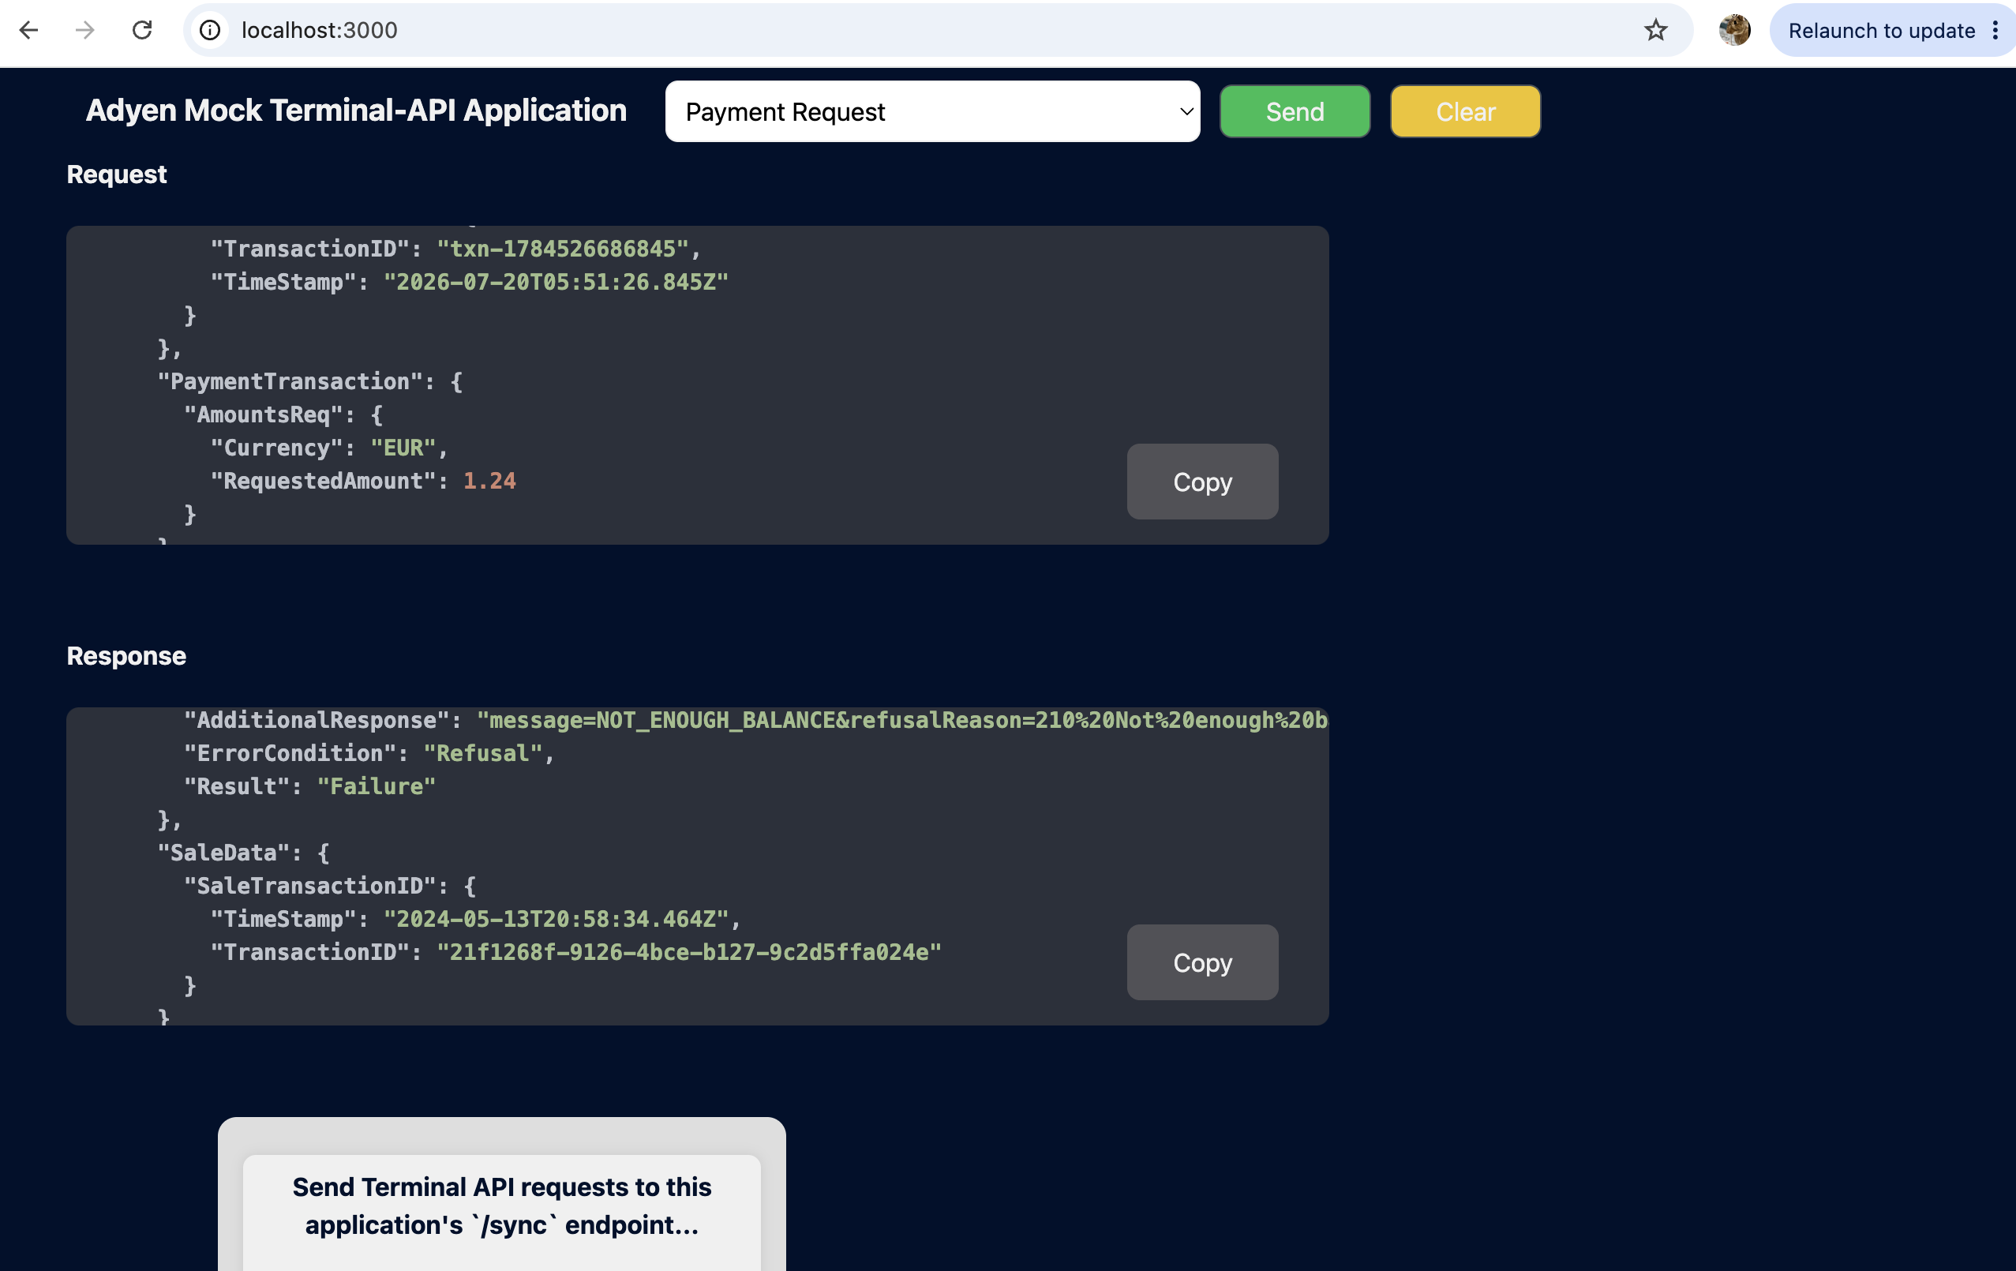This screenshot has width=2016, height=1271.
Task: Open the Chrome profile avatar
Action: 1734,30
